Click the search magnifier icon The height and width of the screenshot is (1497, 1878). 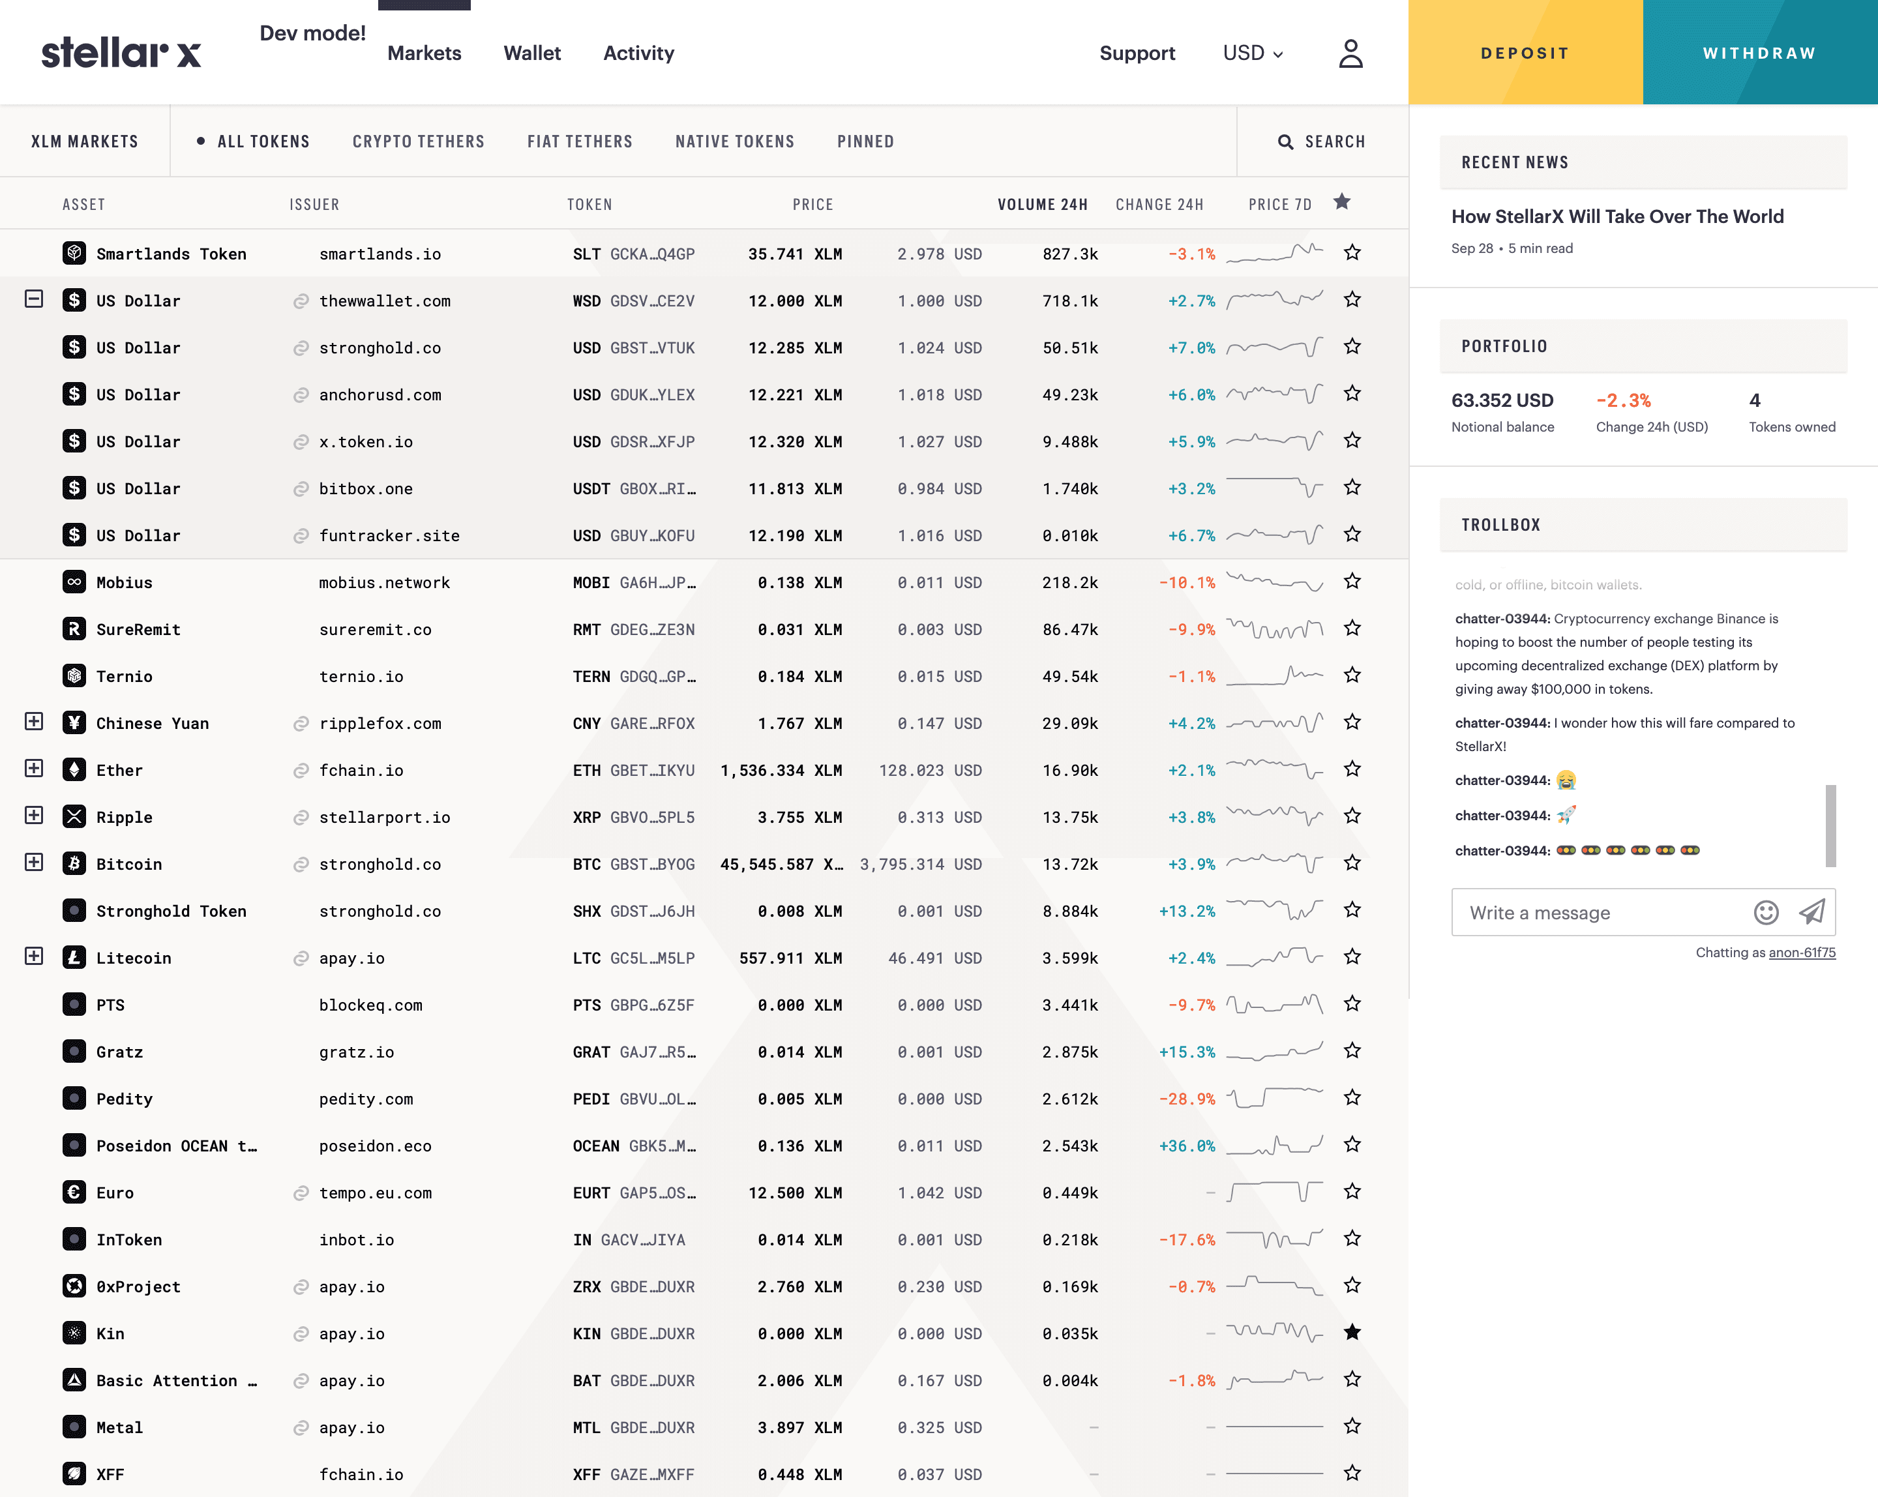click(x=1285, y=142)
